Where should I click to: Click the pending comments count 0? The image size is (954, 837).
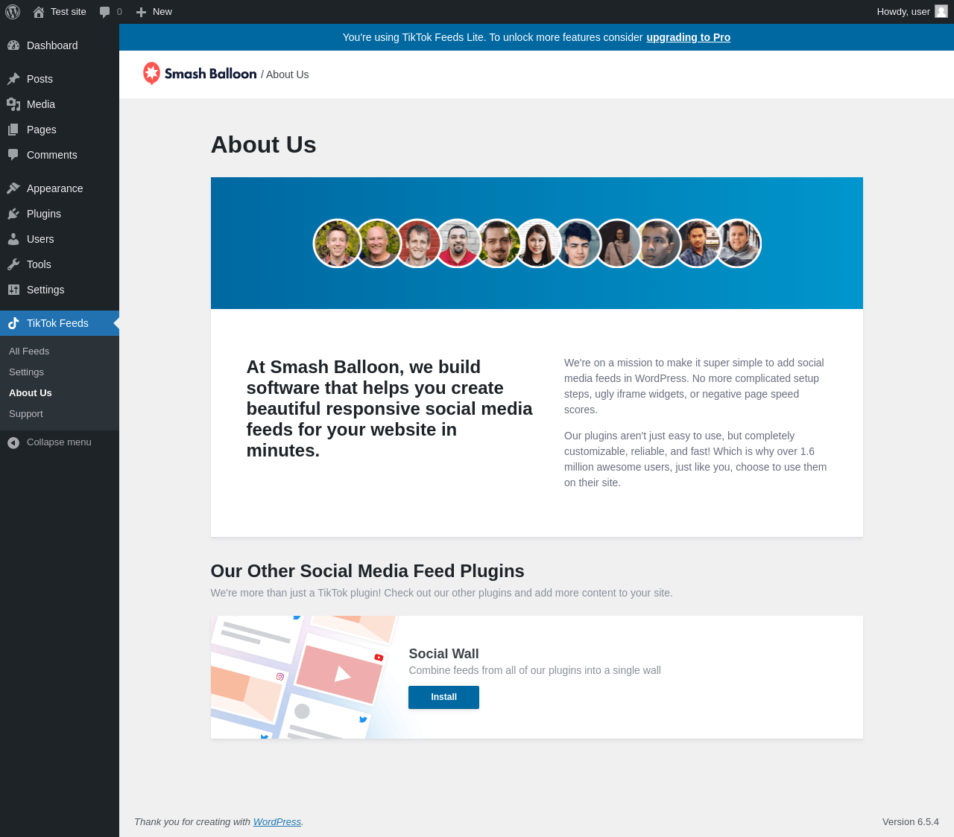point(119,12)
